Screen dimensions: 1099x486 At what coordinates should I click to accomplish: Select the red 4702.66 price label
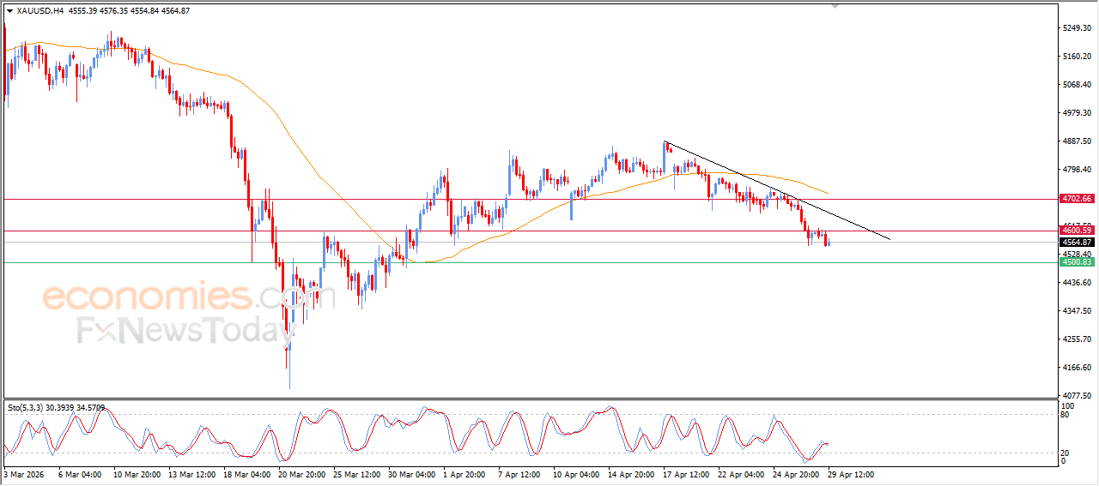click(x=1076, y=198)
